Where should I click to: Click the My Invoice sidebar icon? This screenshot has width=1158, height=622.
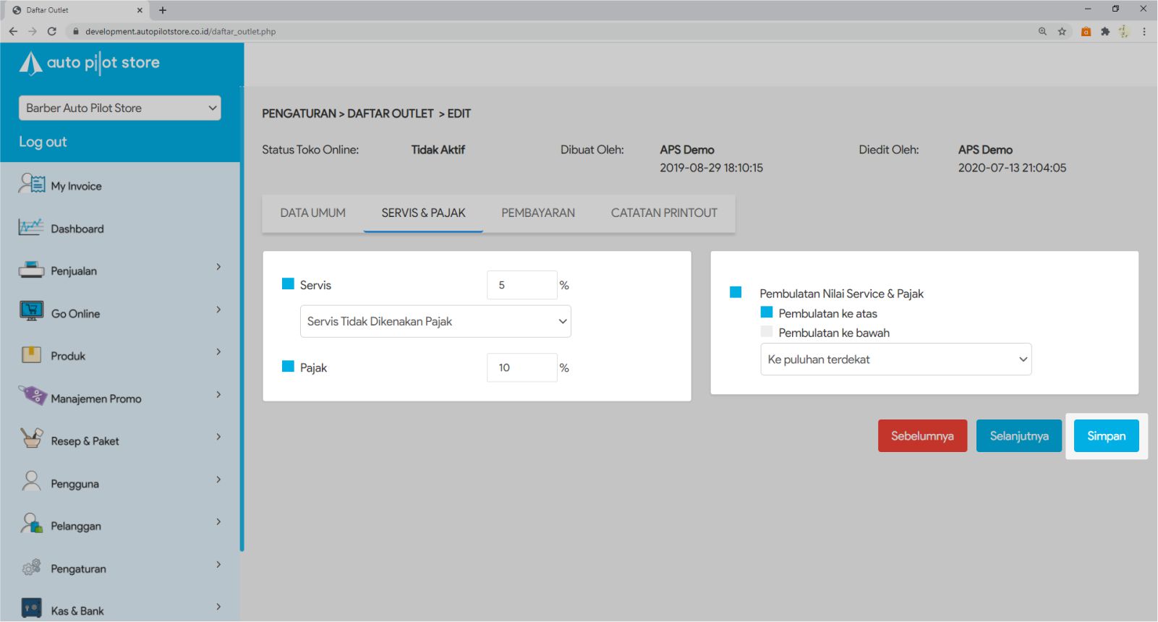pyautogui.click(x=31, y=184)
